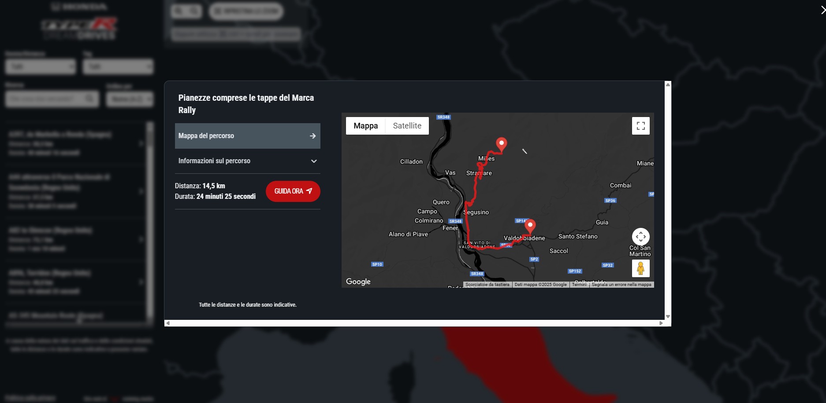Screen dimensions: 826x403
Task: Click the Google logo on map
Action: [358, 282]
